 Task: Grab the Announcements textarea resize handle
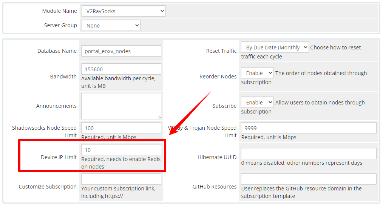coord(159,117)
